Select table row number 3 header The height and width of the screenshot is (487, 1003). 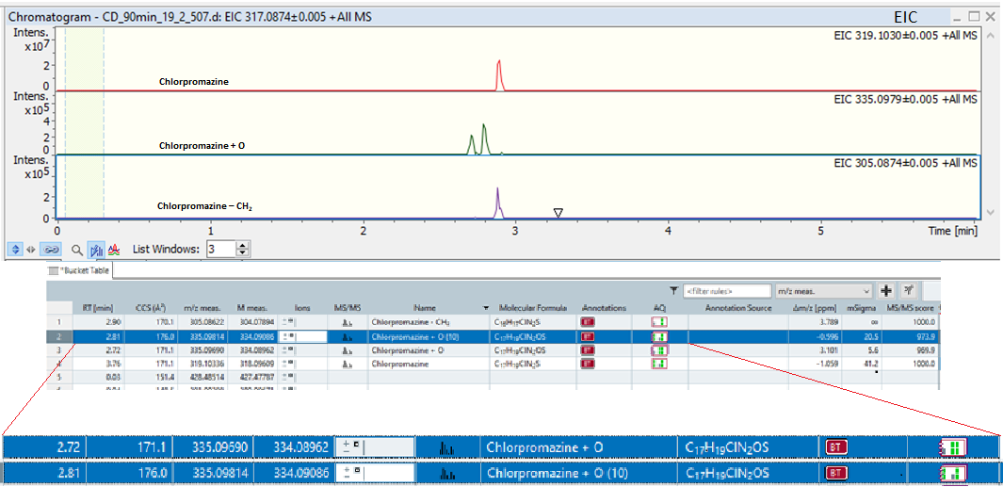pyautogui.click(x=59, y=350)
